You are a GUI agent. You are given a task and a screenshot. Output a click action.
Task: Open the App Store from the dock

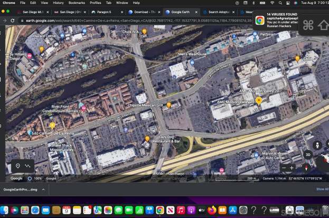coord(233,210)
